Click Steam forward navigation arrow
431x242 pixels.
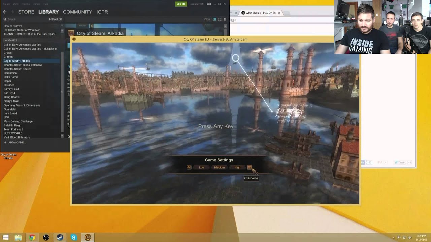coord(12,12)
